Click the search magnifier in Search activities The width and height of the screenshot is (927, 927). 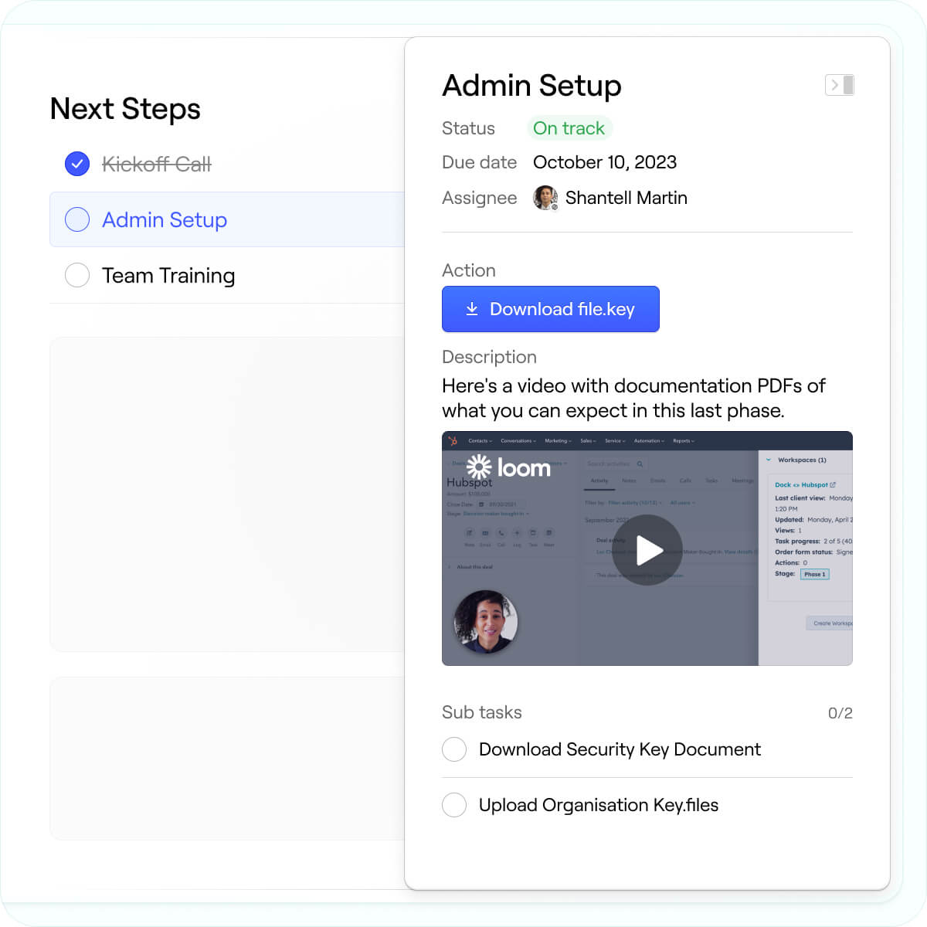640,464
